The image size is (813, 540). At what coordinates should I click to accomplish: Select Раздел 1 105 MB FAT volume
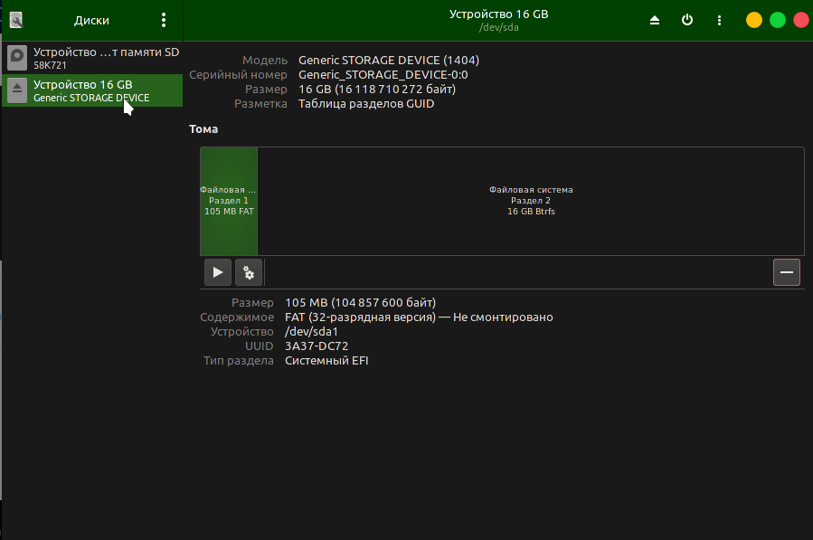229,201
